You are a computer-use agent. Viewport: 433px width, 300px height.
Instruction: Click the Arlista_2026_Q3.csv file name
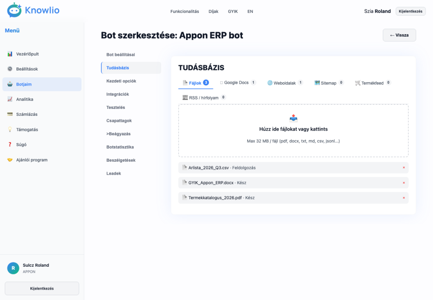[x=209, y=168]
